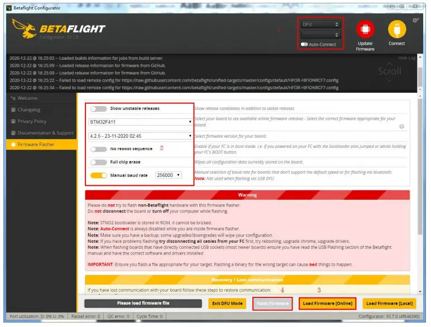Click the content scrollbar down arrow
The image size is (431, 327).
420,291
